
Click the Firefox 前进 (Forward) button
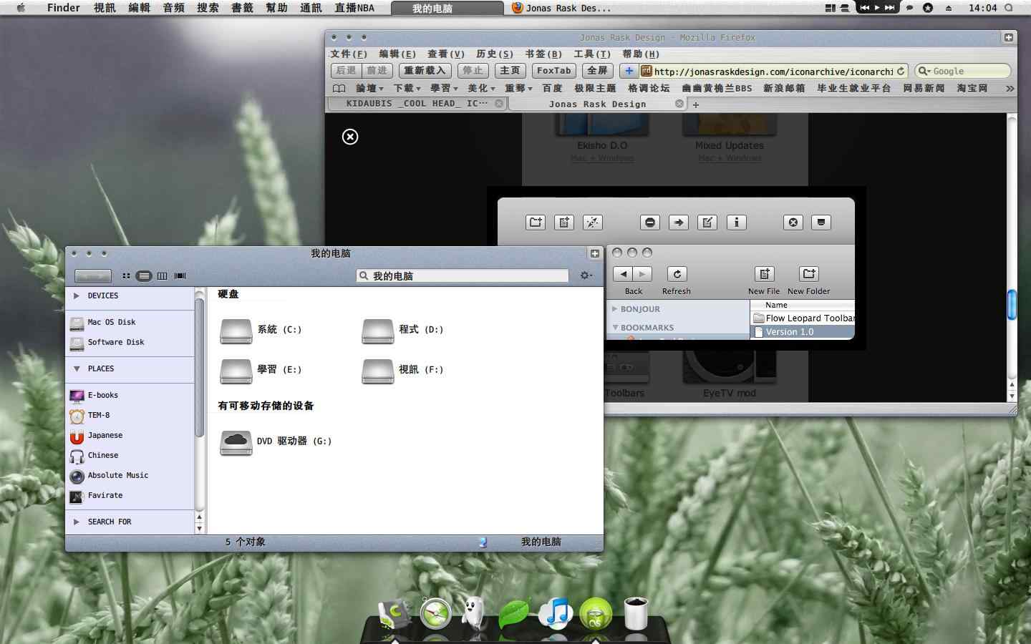click(377, 71)
